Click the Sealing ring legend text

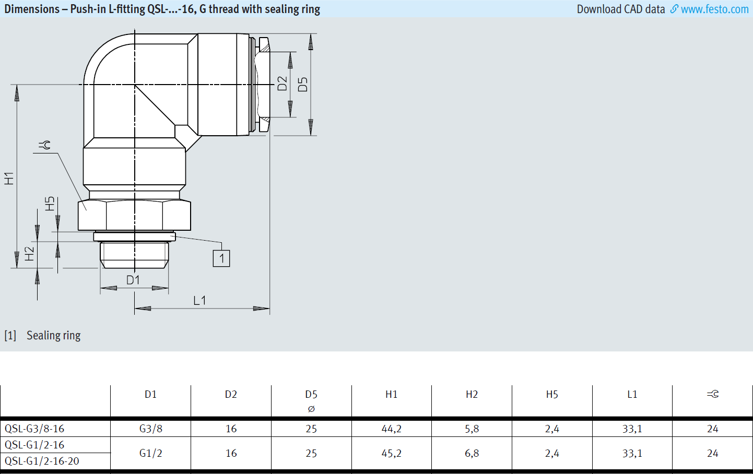click(53, 335)
